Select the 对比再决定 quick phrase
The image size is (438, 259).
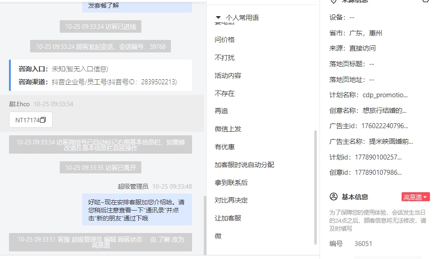tap(231, 200)
